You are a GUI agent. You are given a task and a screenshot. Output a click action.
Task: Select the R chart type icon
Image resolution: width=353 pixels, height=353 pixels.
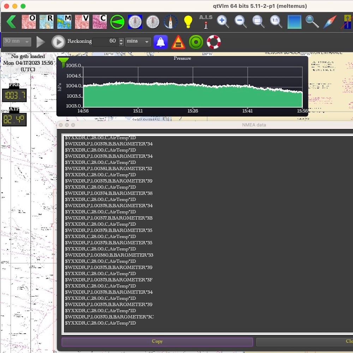(x=46, y=22)
